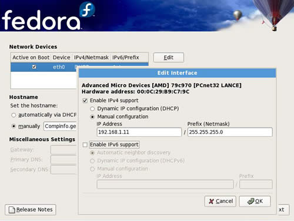Click the Device column header
The image size is (294, 221).
62,58
